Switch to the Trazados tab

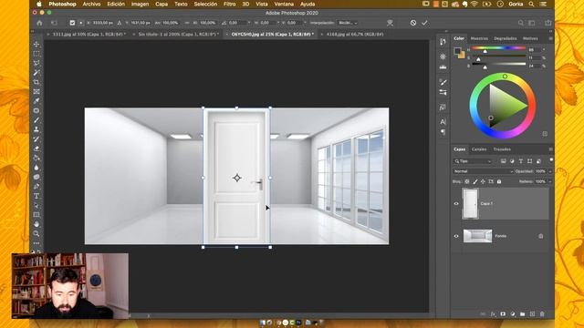coord(502,149)
